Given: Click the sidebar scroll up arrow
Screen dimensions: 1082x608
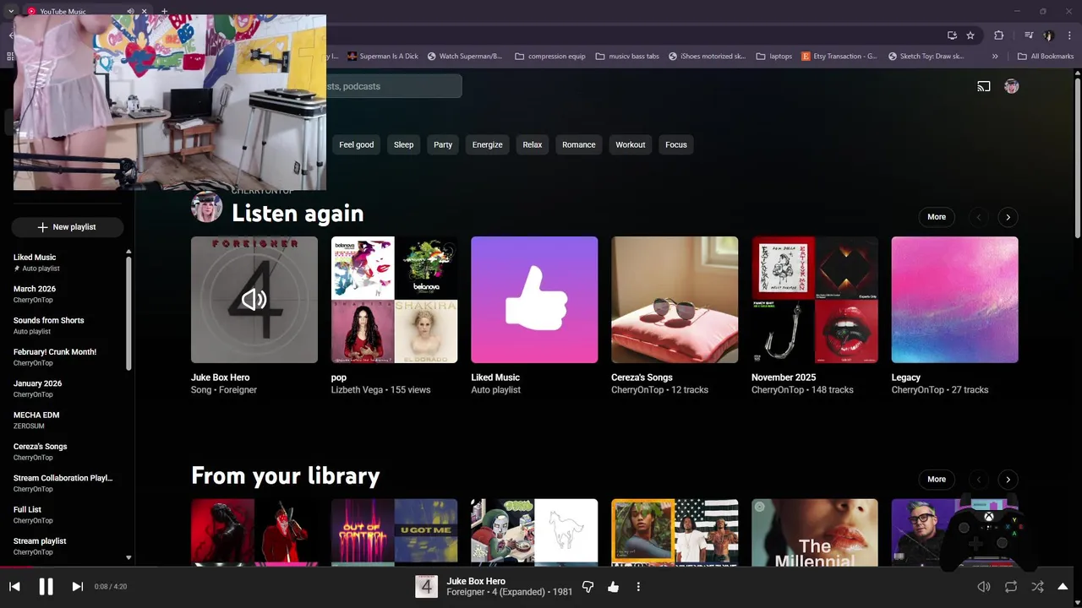Looking at the screenshot, I should tap(128, 252).
